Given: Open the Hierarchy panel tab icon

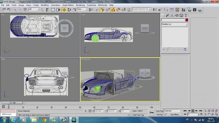Looking at the screenshot, I should click(x=172, y=15).
